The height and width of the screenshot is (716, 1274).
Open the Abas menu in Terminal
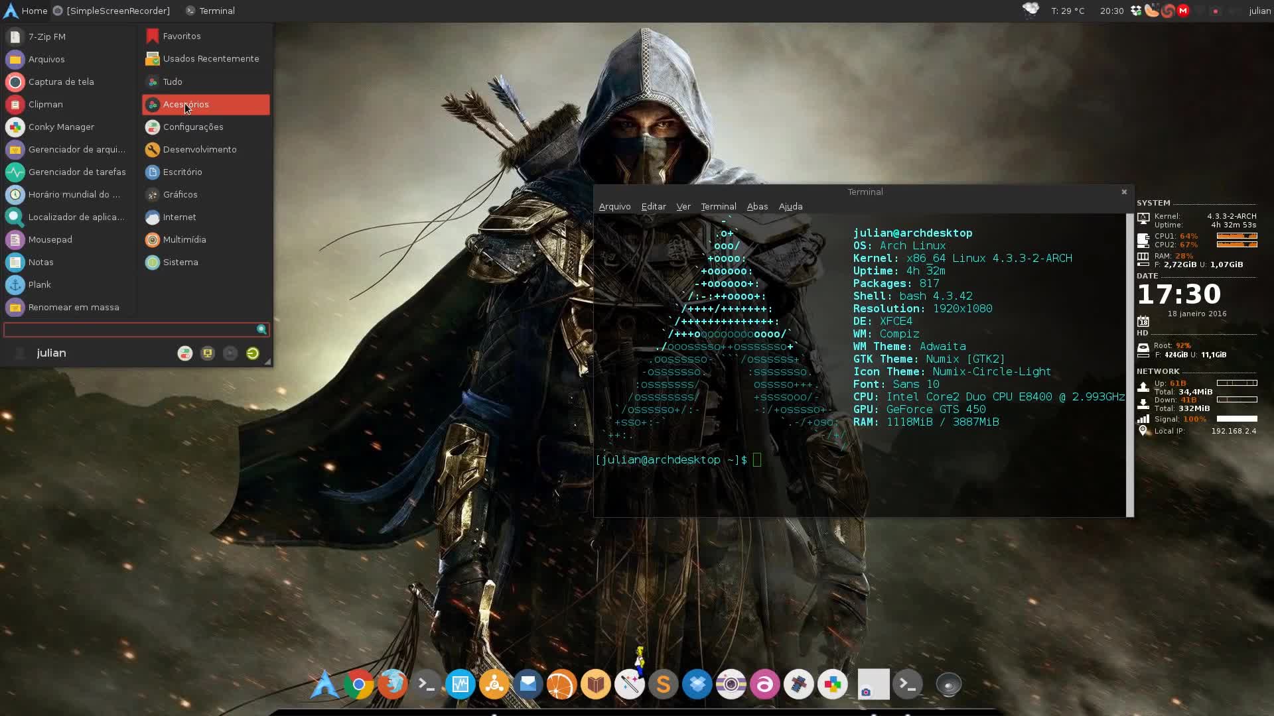(x=757, y=206)
